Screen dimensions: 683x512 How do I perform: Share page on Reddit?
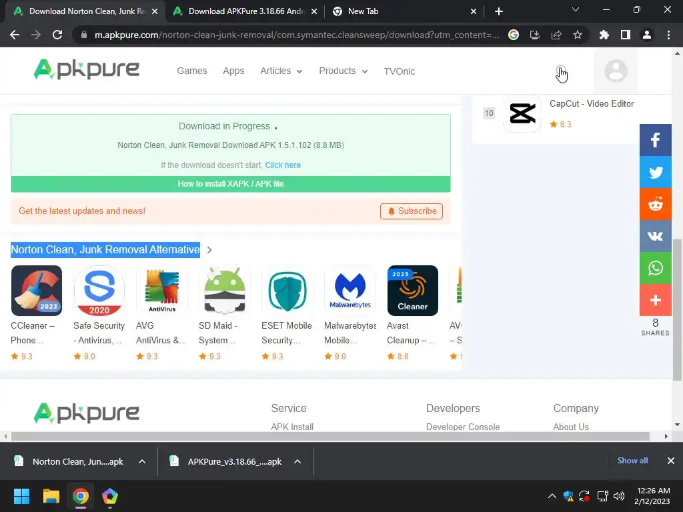(655, 204)
